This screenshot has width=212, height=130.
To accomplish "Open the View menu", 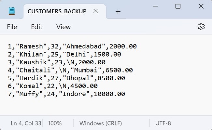I will pos(64,27).
